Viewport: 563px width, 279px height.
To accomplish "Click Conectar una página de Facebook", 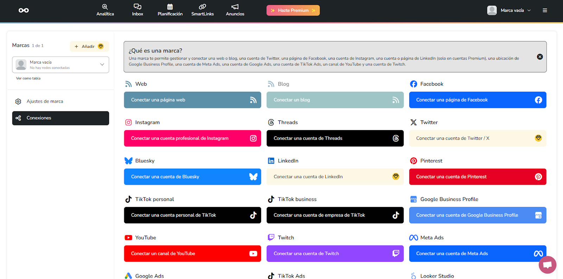I will pos(477,100).
